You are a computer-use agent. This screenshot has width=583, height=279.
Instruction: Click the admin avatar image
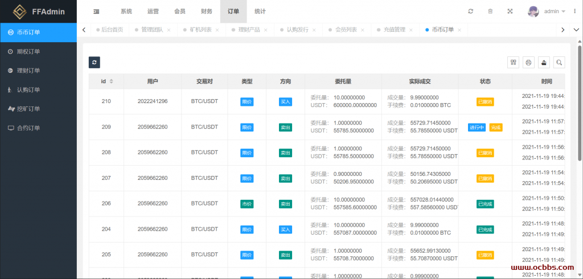point(533,11)
